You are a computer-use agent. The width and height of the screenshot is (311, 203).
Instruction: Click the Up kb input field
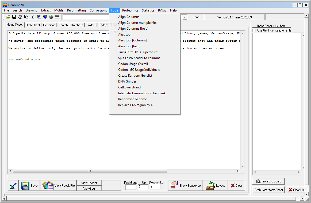coord(143,187)
